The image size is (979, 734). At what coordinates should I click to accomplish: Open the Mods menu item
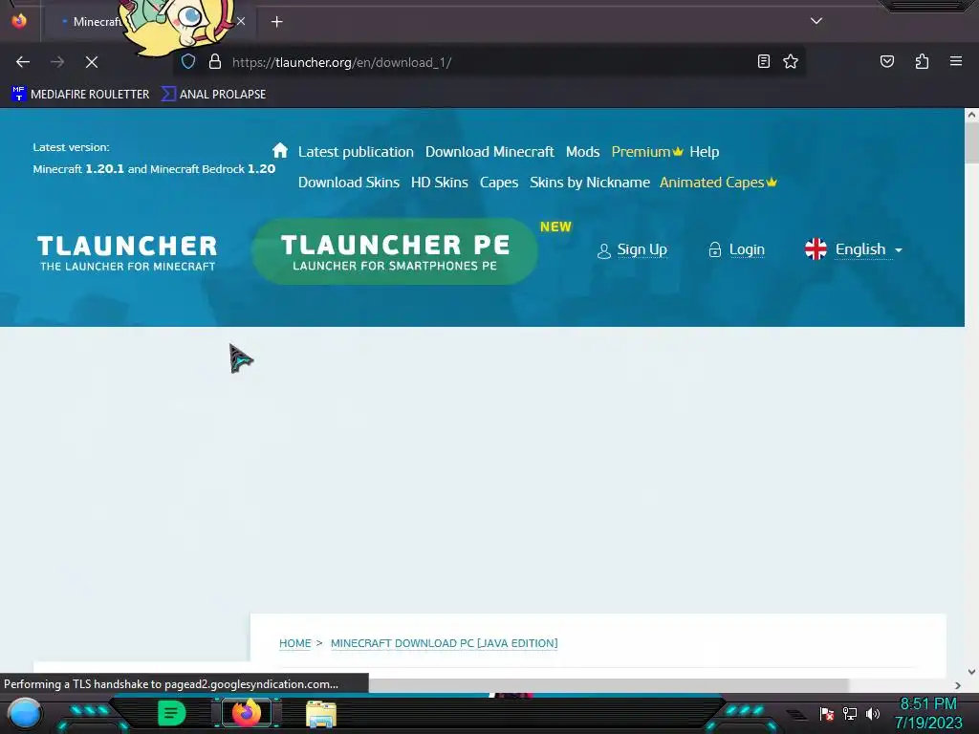(582, 152)
